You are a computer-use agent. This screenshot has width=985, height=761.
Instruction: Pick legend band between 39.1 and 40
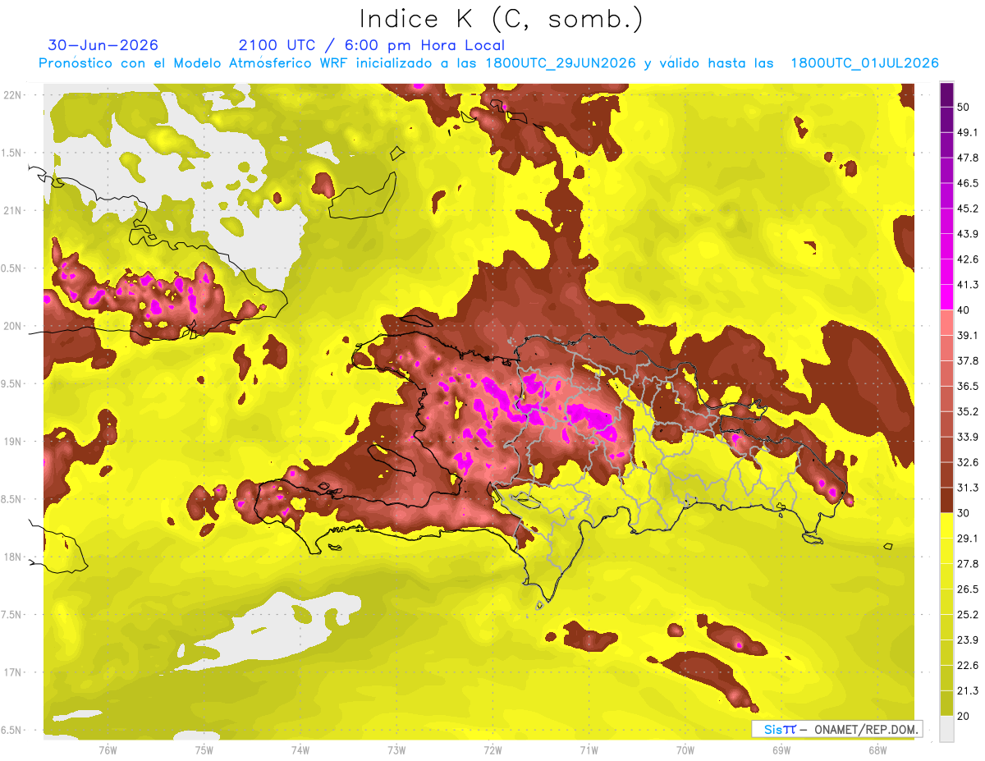[946, 323]
